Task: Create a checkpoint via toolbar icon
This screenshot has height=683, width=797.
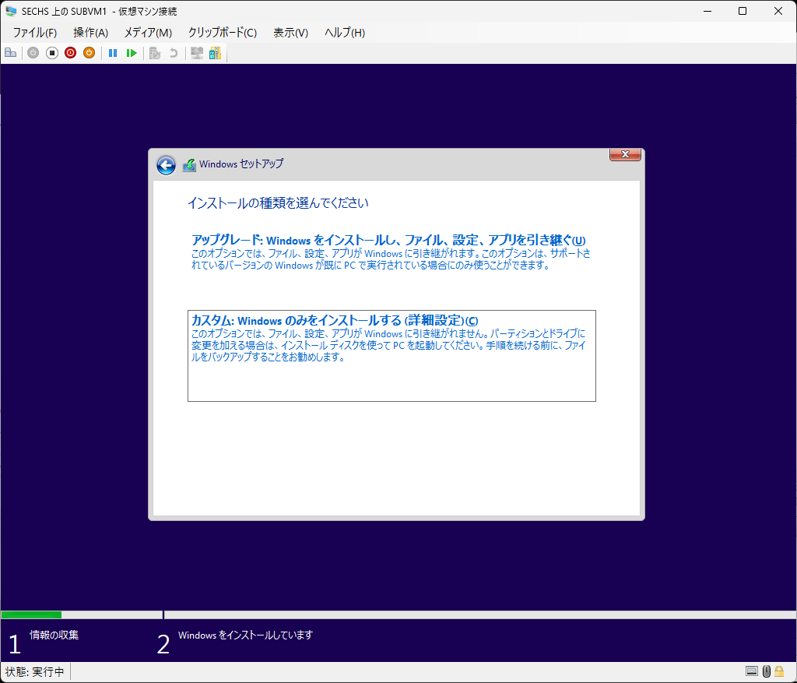Action: (x=155, y=53)
